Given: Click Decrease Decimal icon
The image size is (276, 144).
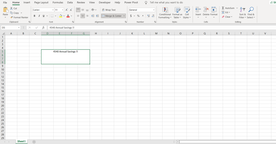Looking at the screenshot, I should click(153, 16).
